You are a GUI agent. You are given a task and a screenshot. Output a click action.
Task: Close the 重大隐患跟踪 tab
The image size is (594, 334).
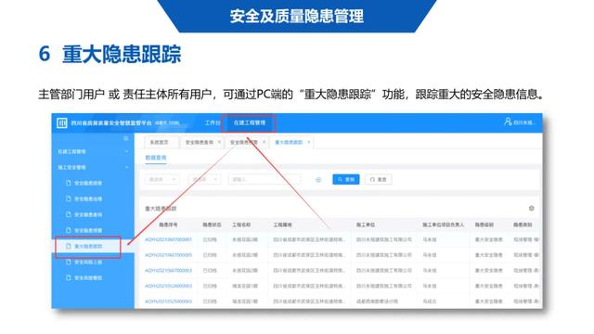click(309, 142)
